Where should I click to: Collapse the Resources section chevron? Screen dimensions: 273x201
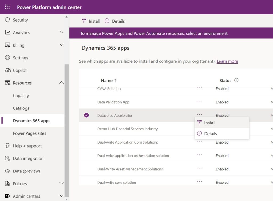tap(62, 83)
